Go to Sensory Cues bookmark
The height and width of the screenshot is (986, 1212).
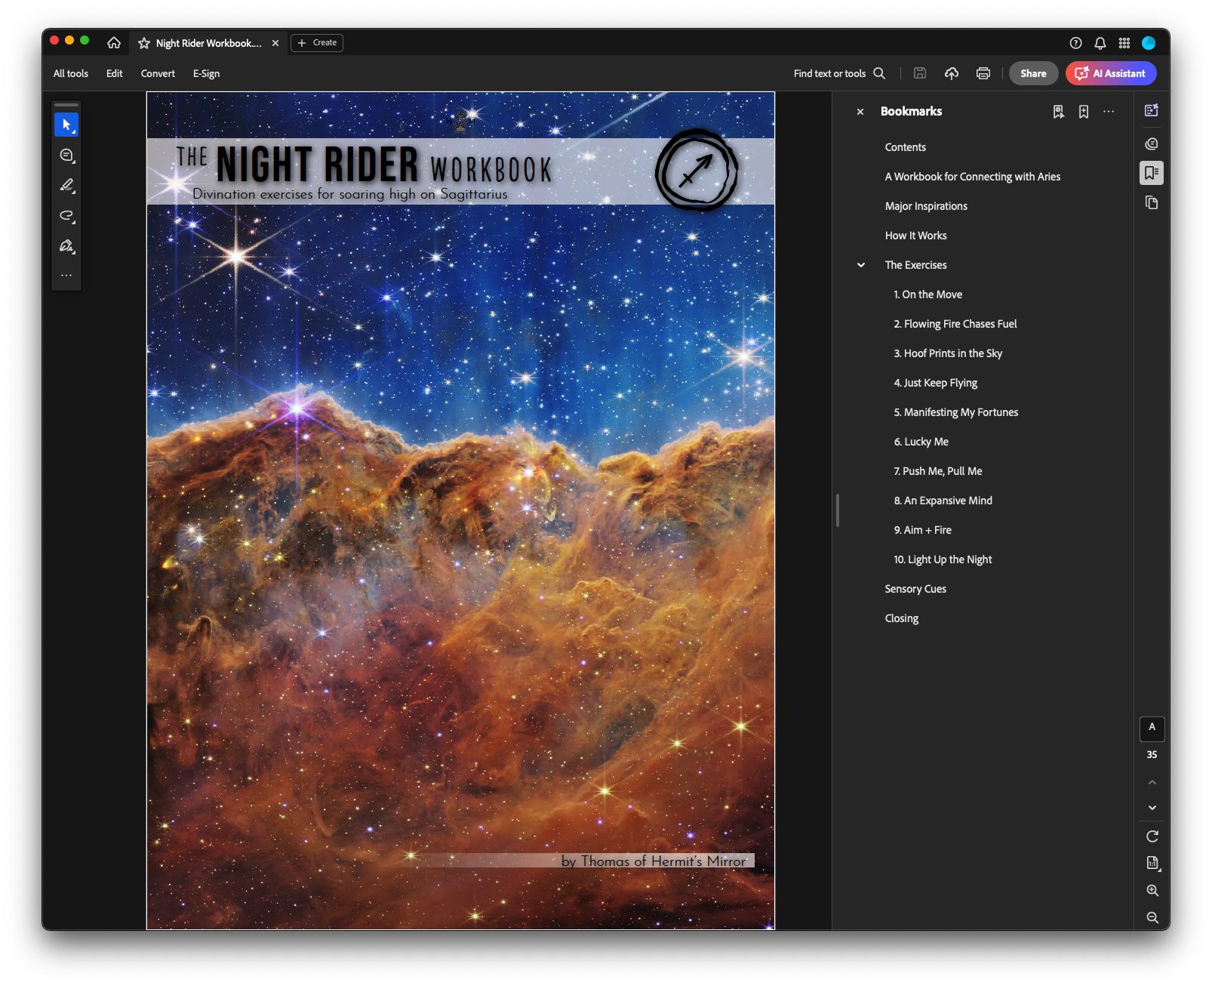point(915,589)
